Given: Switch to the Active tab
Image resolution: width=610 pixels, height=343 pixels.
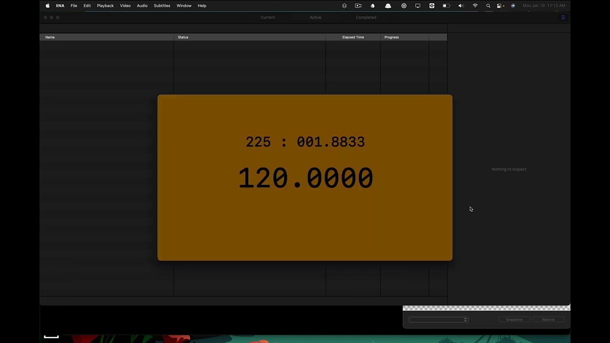Looking at the screenshot, I should click(x=315, y=18).
